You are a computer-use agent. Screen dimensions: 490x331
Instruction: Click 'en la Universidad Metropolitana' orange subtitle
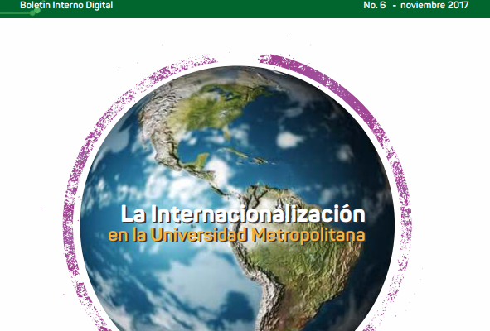pyautogui.click(x=236, y=235)
